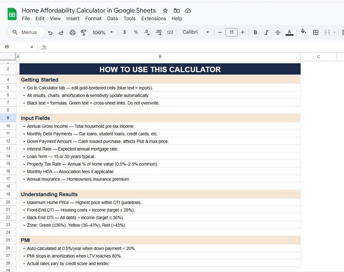Toggle strikethrough formatting
The width and height of the screenshot is (344, 272).
coord(278,32)
